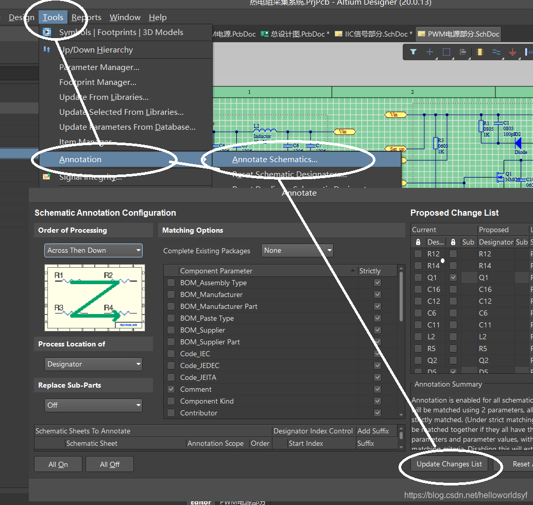Activate the dashed rectangle selection tool
The image size is (533, 505).
446,52
